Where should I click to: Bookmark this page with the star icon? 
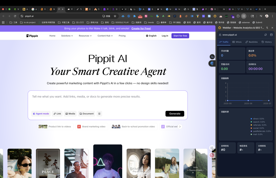click(x=115, y=16)
